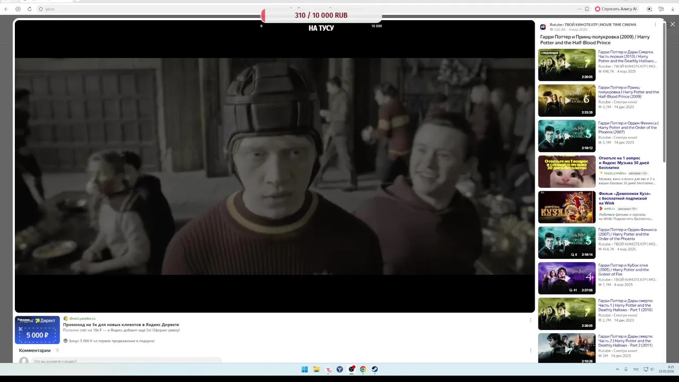Open OBS Studio from taskbar

[352, 369]
